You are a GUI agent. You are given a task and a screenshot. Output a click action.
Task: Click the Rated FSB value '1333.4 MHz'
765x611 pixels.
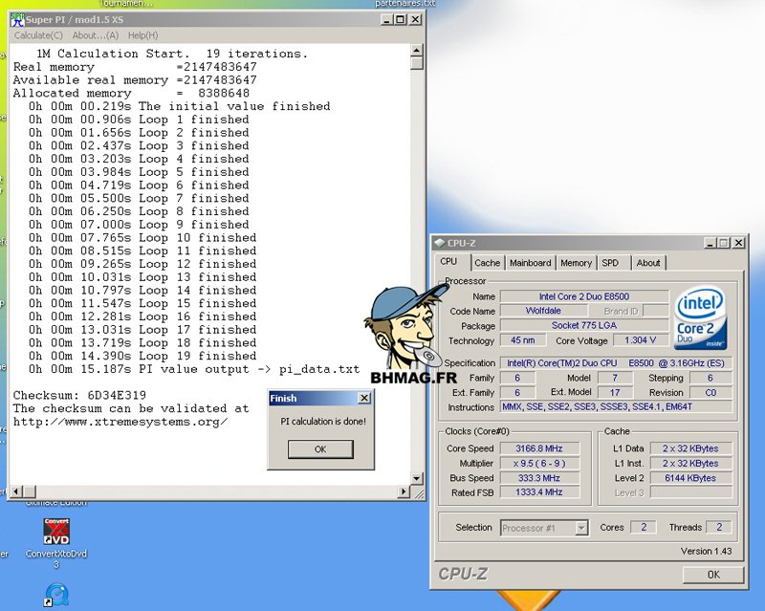[539, 491]
